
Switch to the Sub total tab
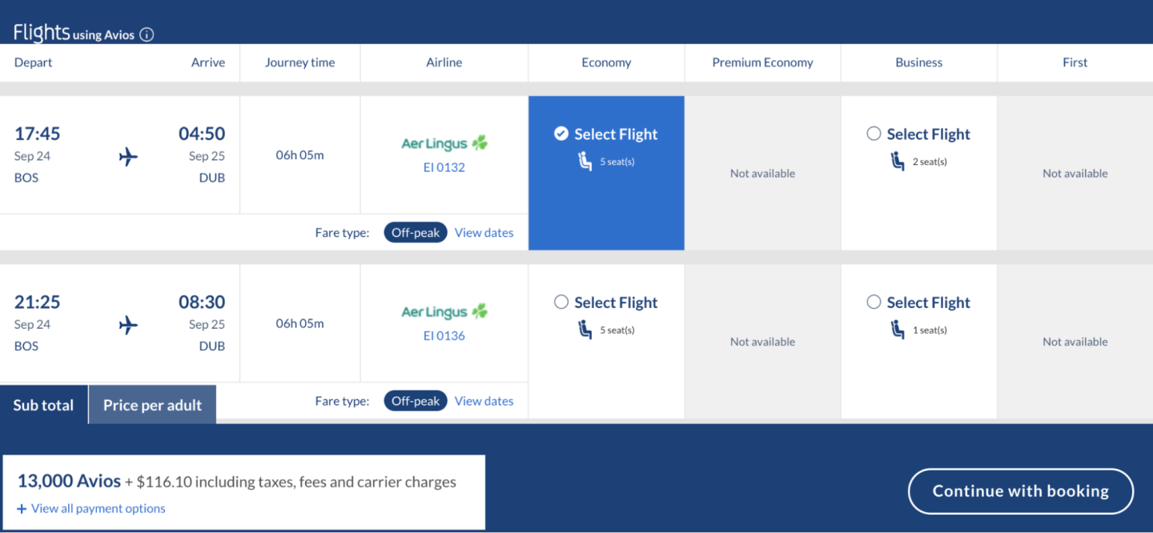(43, 405)
